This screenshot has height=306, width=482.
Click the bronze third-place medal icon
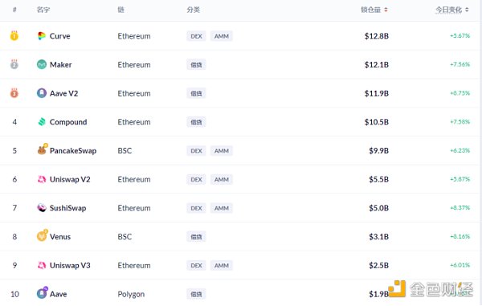point(14,93)
